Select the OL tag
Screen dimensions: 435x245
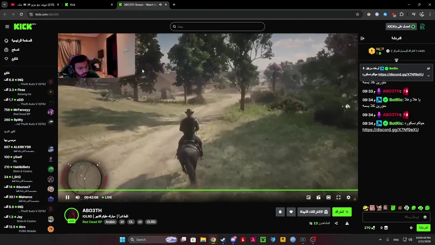[x=131, y=222]
